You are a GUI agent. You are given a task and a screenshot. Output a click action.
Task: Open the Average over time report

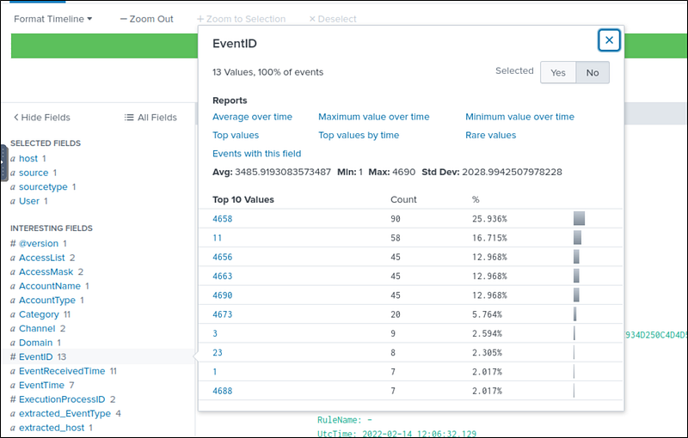tap(252, 117)
